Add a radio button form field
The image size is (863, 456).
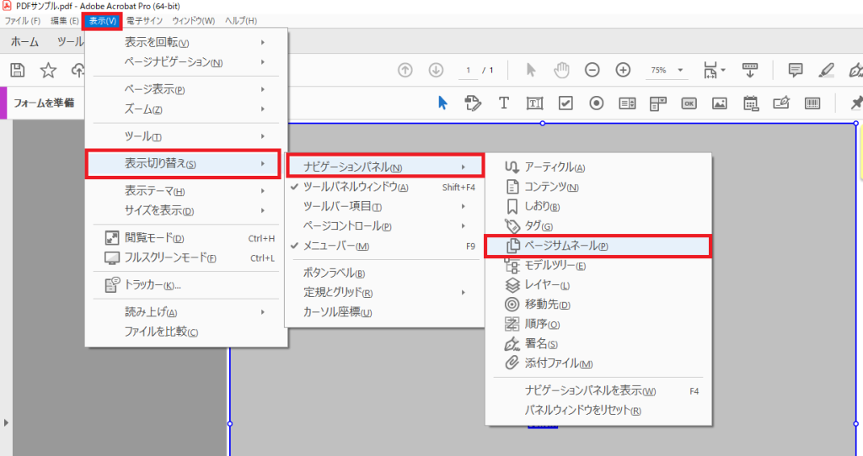(597, 103)
